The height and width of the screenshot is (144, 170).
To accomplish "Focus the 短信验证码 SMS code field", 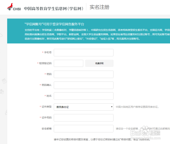I will point(68,63).
